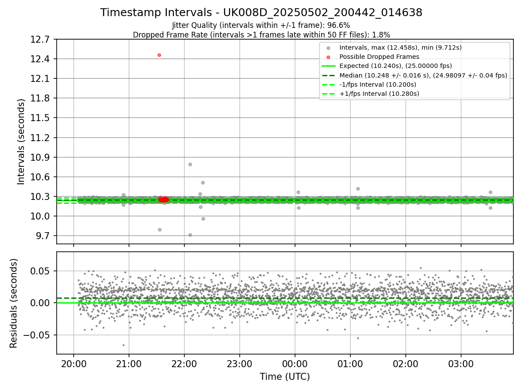Screen dimensions: 523x392
Task: Click the 'Jitter Quality' subtitle line
Action: (261, 25)
